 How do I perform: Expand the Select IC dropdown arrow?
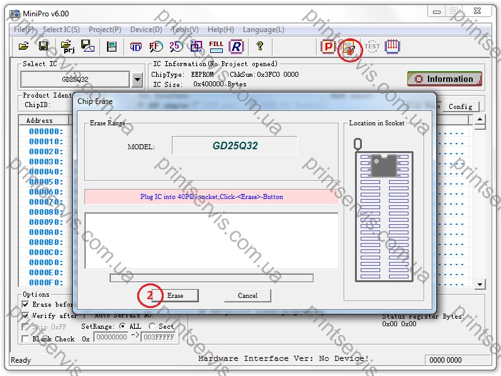click(137, 79)
